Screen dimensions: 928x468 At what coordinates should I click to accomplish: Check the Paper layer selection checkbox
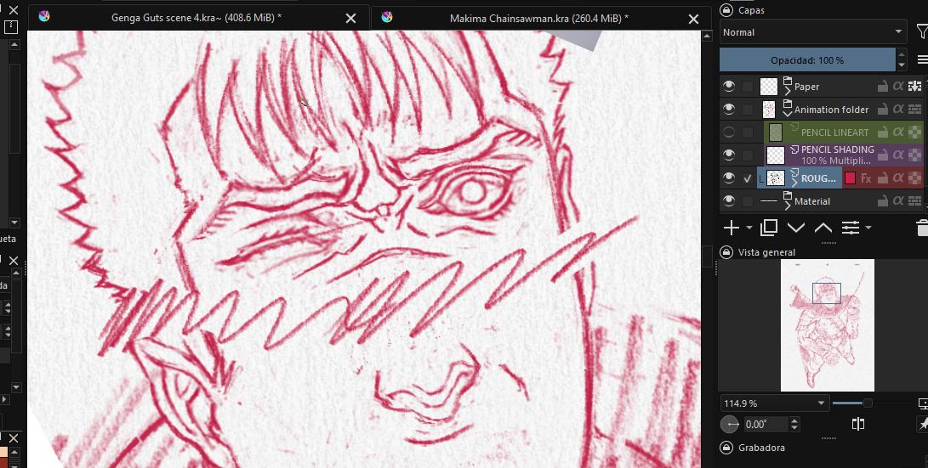click(x=748, y=87)
